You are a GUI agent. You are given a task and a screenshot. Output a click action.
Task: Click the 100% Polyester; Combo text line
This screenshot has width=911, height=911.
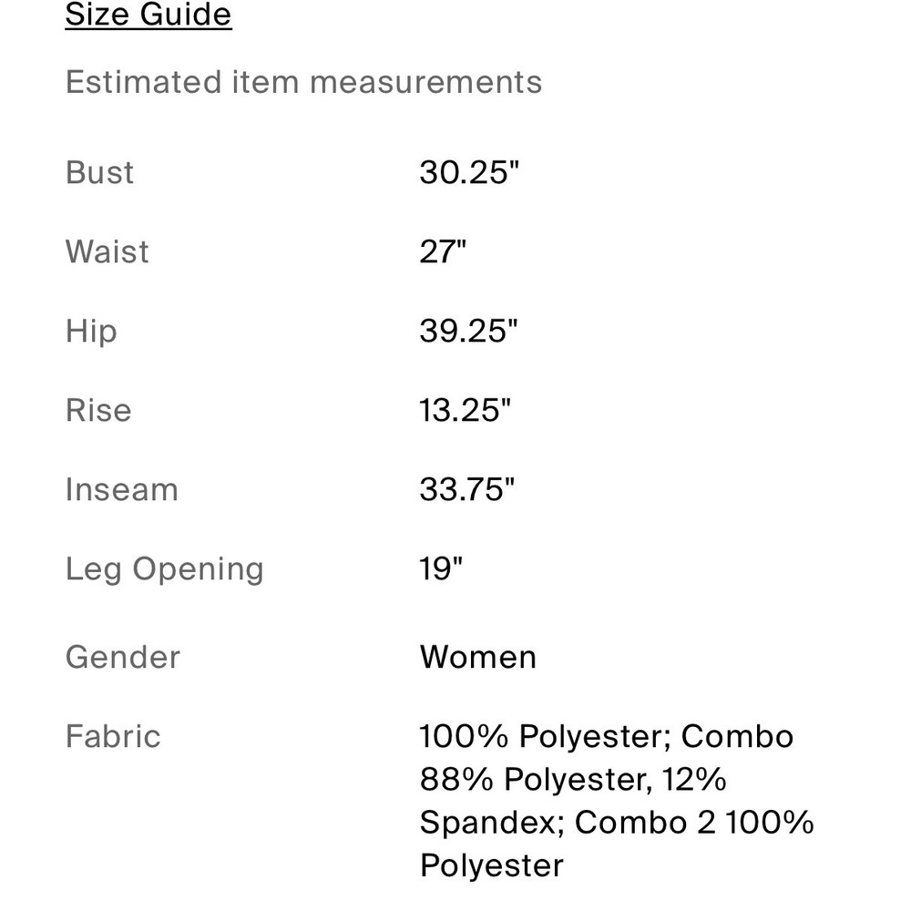coord(607,737)
